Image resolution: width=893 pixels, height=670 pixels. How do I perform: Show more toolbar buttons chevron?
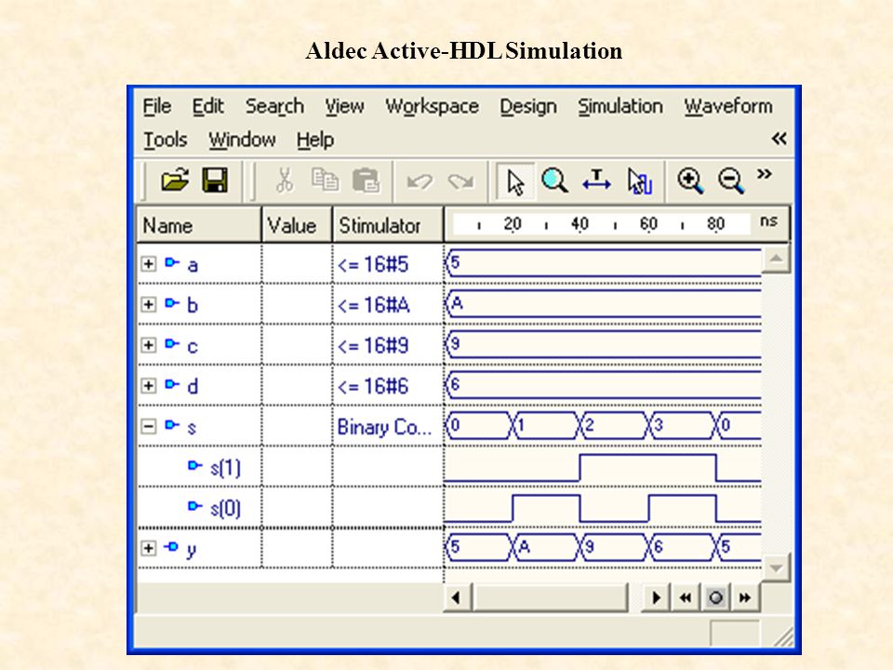point(765,174)
